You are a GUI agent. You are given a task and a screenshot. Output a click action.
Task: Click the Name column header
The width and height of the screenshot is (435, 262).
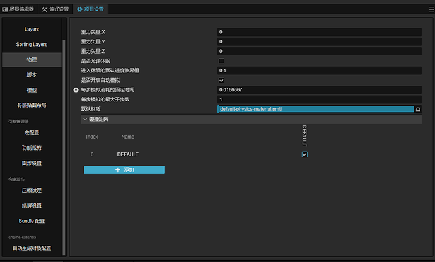(x=127, y=137)
